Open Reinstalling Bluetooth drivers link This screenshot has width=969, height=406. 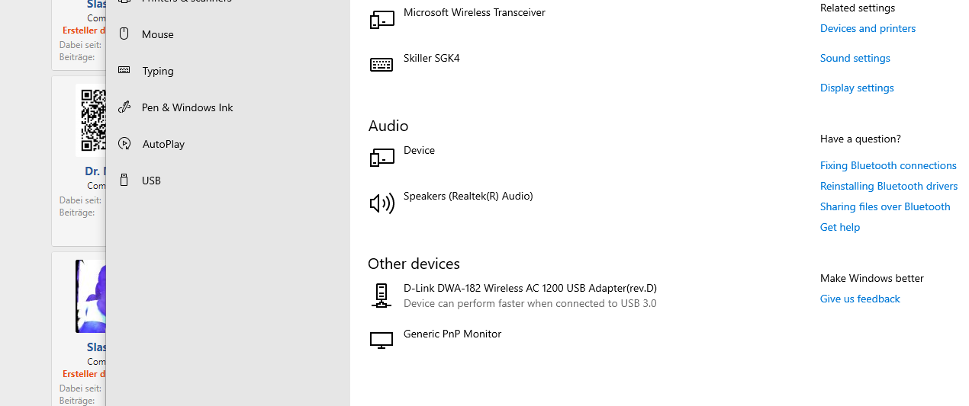[889, 186]
